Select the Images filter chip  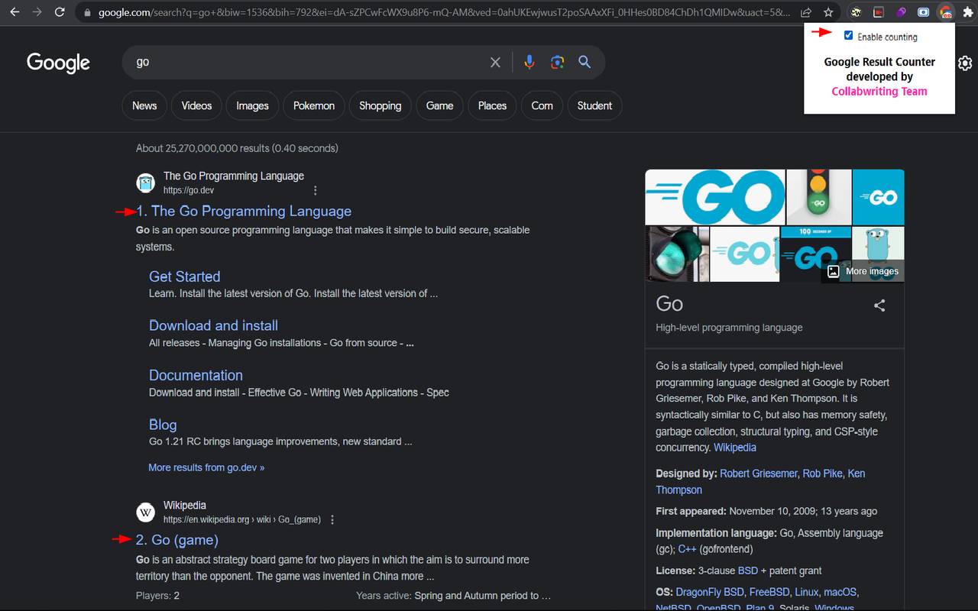click(252, 106)
